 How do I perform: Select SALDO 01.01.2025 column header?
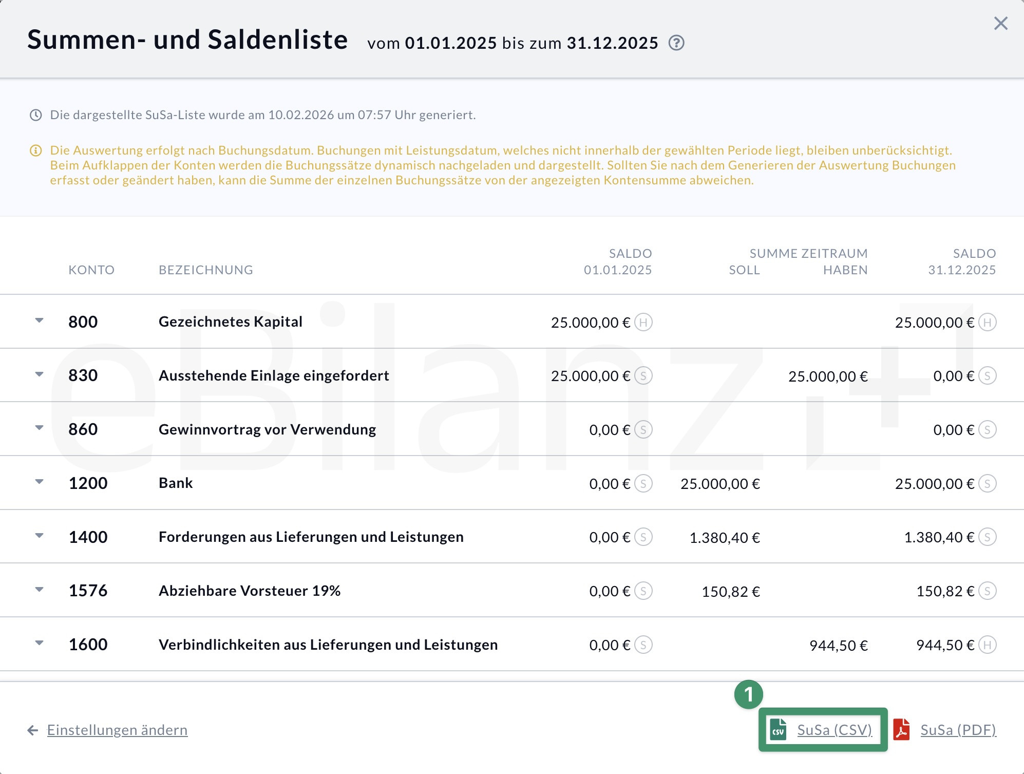click(618, 262)
